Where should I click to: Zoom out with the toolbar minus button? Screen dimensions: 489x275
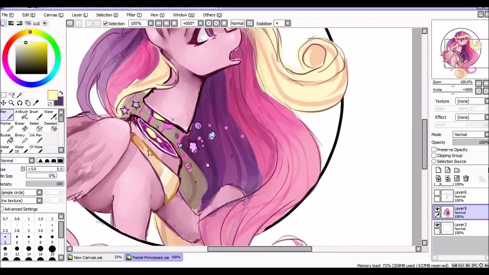coord(159,23)
